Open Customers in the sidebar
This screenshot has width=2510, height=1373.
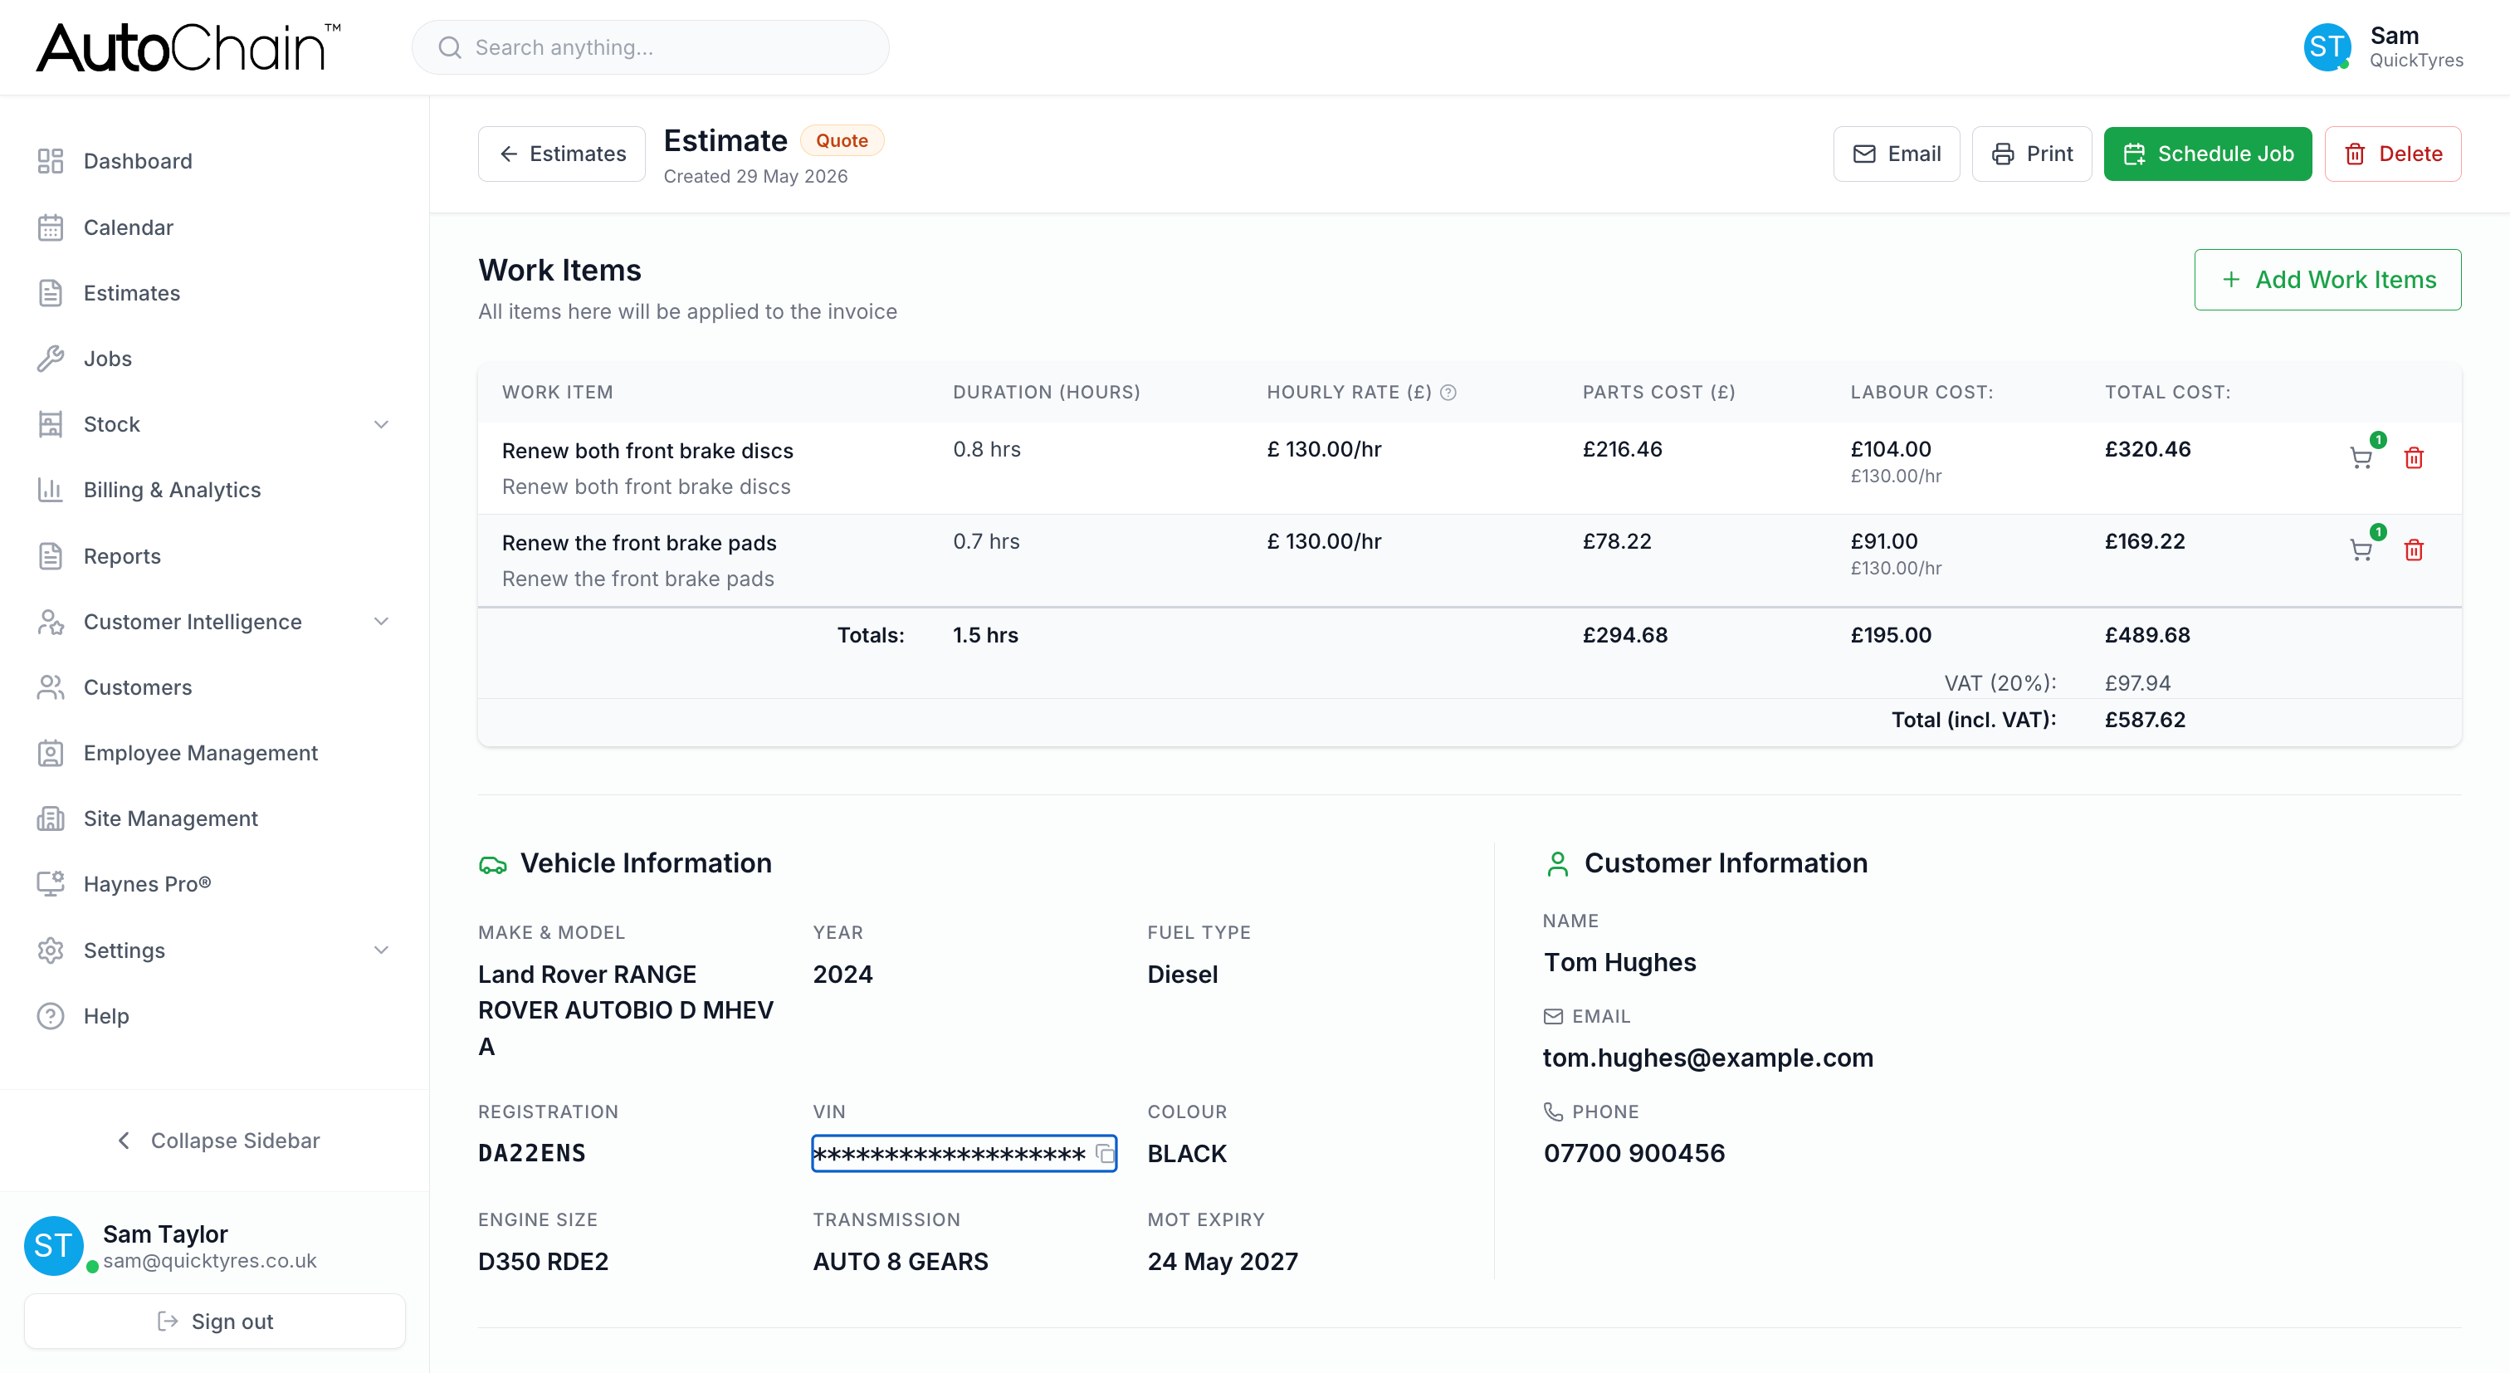(214, 687)
